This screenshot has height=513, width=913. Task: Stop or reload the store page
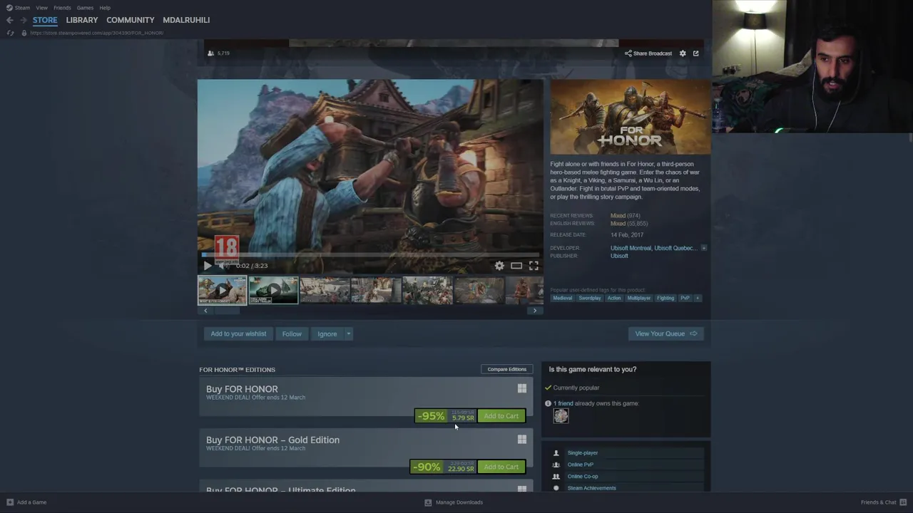pyautogui.click(x=10, y=33)
